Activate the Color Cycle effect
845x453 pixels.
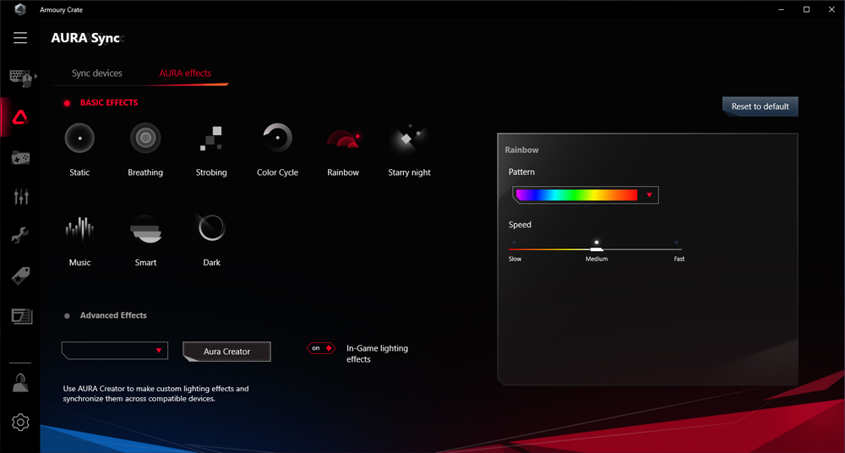277,138
